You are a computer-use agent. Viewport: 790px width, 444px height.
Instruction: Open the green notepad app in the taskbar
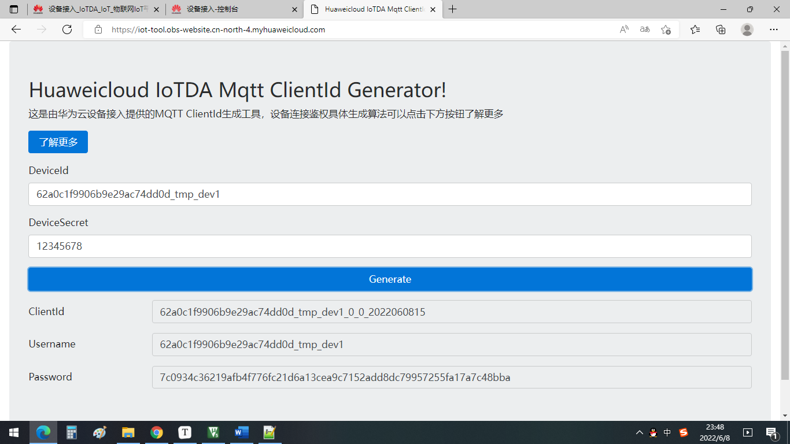pyautogui.click(x=270, y=432)
